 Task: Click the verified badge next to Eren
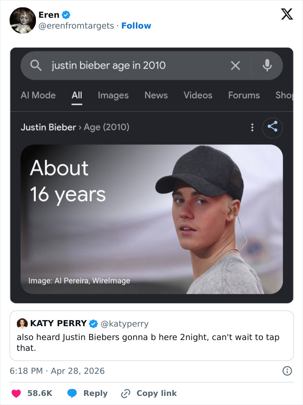(x=65, y=14)
